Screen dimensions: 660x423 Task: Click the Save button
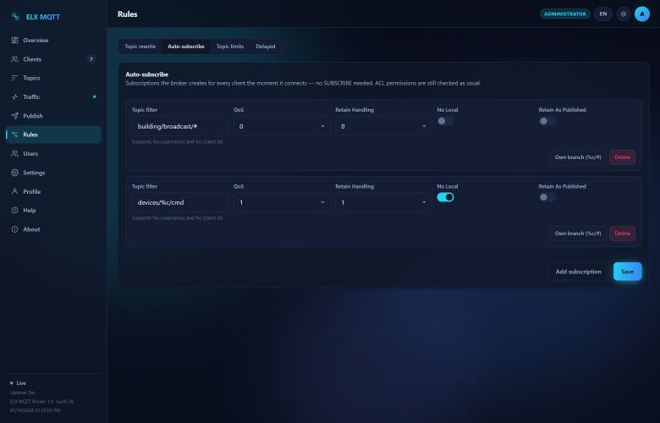(627, 272)
